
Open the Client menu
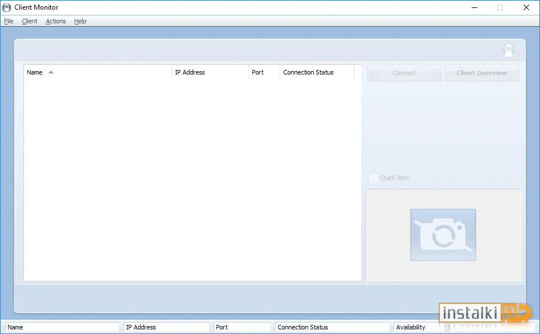click(x=30, y=21)
